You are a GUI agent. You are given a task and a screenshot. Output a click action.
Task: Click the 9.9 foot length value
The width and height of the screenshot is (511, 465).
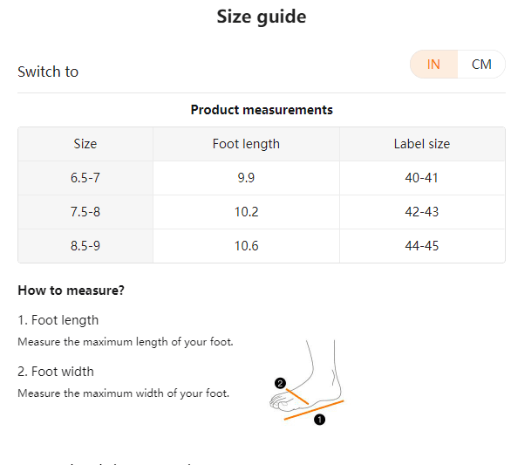pyautogui.click(x=246, y=178)
